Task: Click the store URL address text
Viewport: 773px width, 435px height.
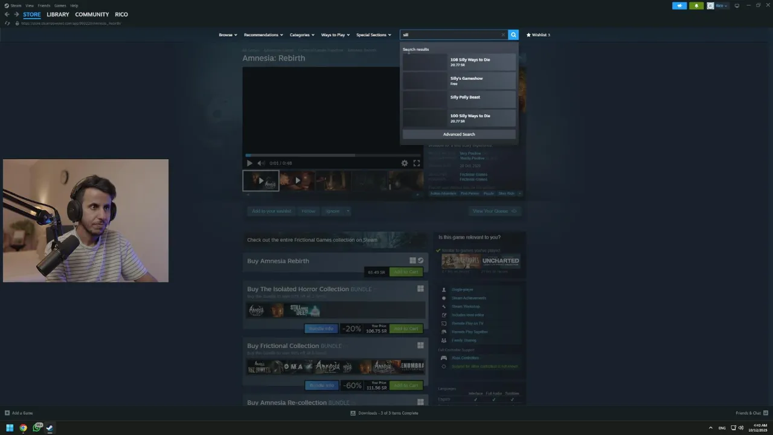Action: 71,24
